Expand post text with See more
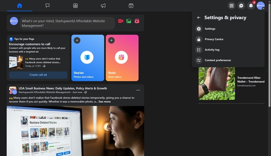Viewport: 271px width, 156px height. pyautogui.click(x=104, y=102)
